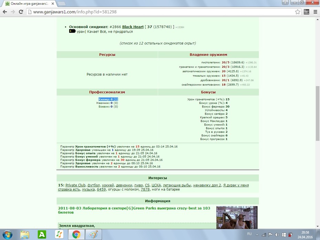Click the scrollbar up arrow
The width and height of the screenshot is (320, 240).
[318, 20]
